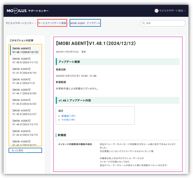193x178 pixels.
Task: Open sidebar article V1.46.1 (2024/6/28)
Action: 25,91
